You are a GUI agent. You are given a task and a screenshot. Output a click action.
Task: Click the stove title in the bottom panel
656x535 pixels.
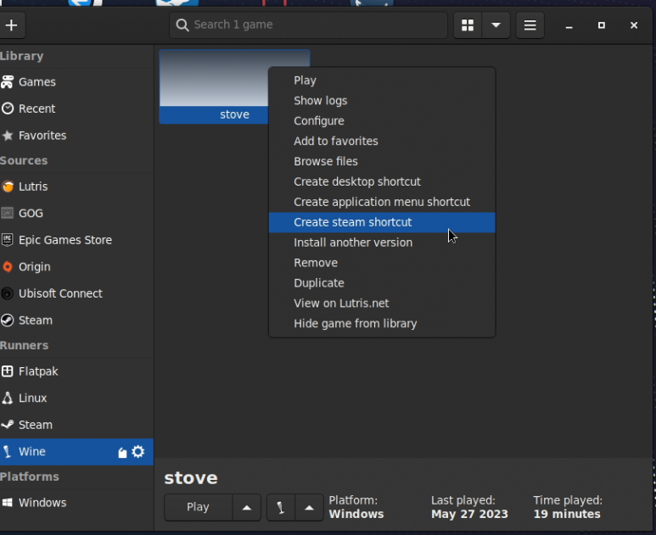tap(191, 478)
